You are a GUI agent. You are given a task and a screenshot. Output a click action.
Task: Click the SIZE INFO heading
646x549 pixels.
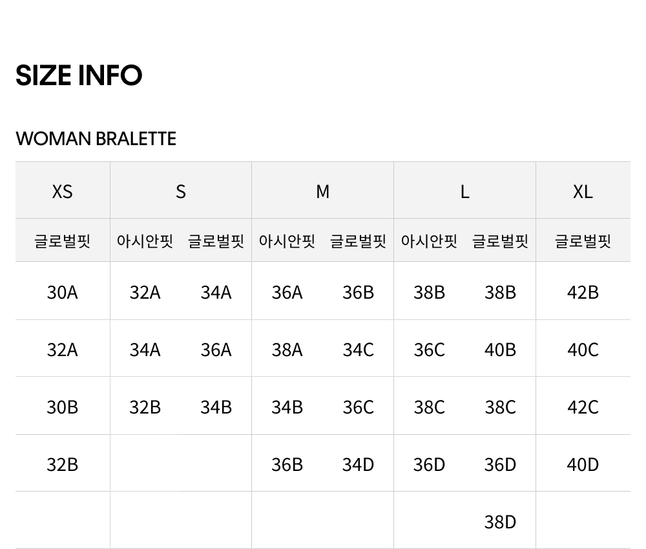click(x=79, y=75)
